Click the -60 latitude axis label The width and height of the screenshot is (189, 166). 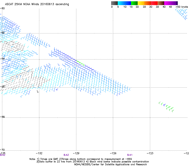tap(2, 8)
